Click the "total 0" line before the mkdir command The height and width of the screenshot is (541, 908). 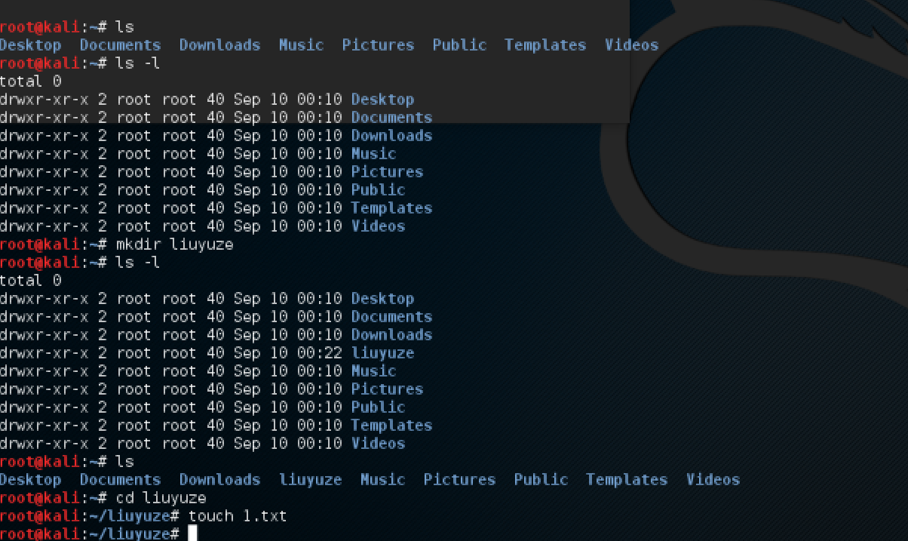tap(30, 81)
